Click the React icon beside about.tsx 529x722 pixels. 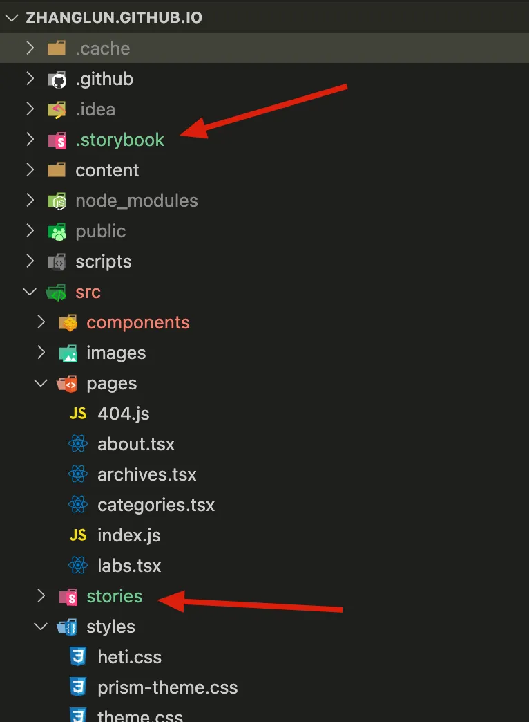(78, 444)
